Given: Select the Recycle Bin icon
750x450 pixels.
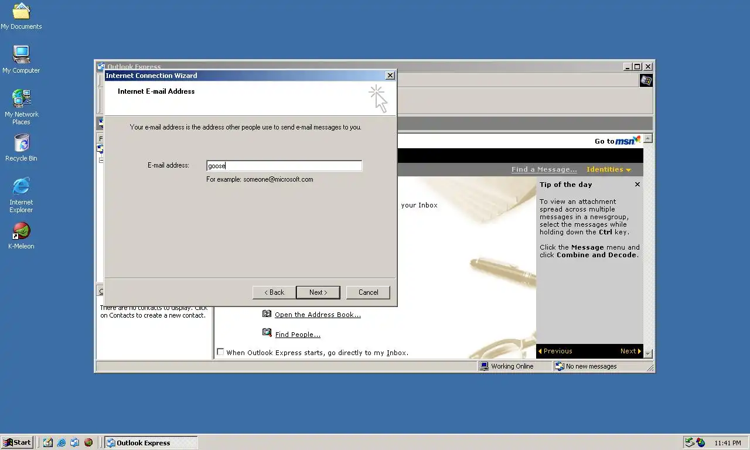Looking at the screenshot, I should pyautogui.click(x=21, y=148).
